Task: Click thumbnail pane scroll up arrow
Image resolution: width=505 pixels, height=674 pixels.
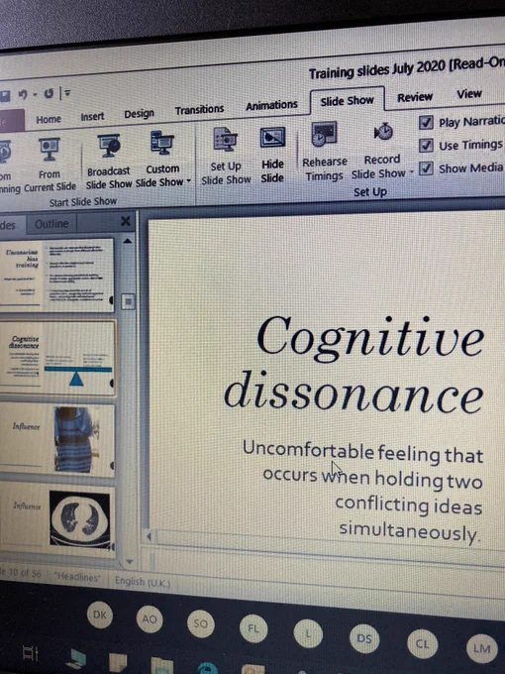Action: 128,241
